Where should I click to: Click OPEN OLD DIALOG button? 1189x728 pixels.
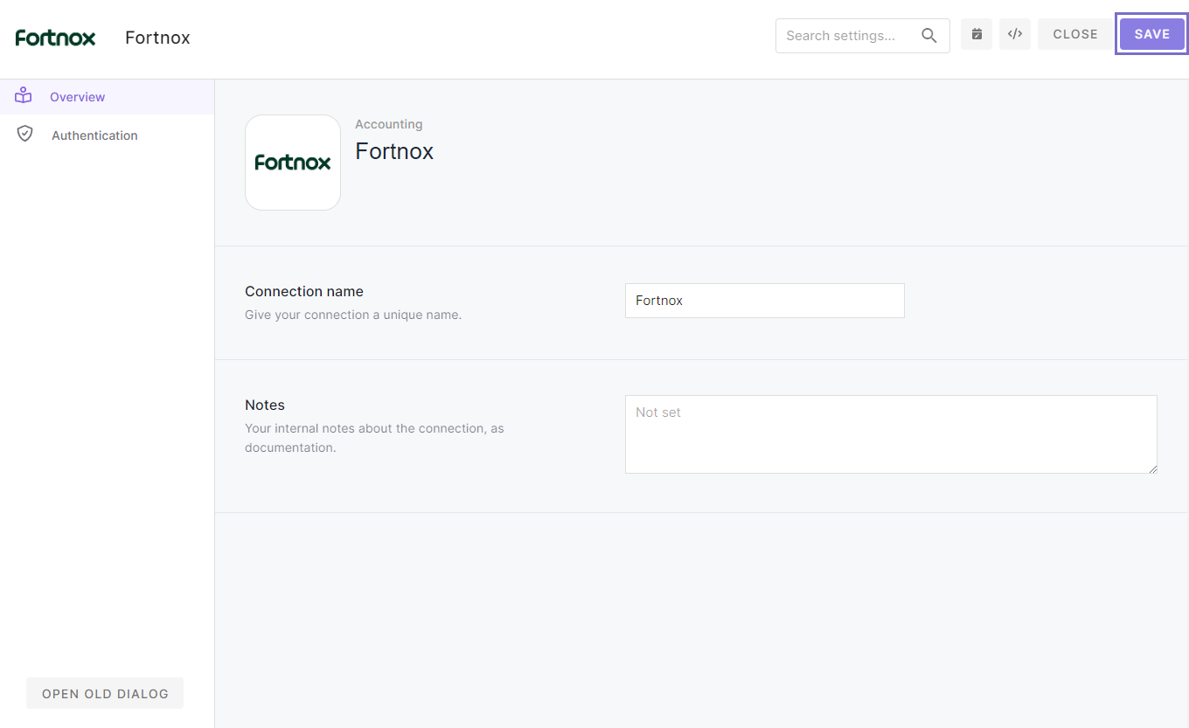pos(105,693)
